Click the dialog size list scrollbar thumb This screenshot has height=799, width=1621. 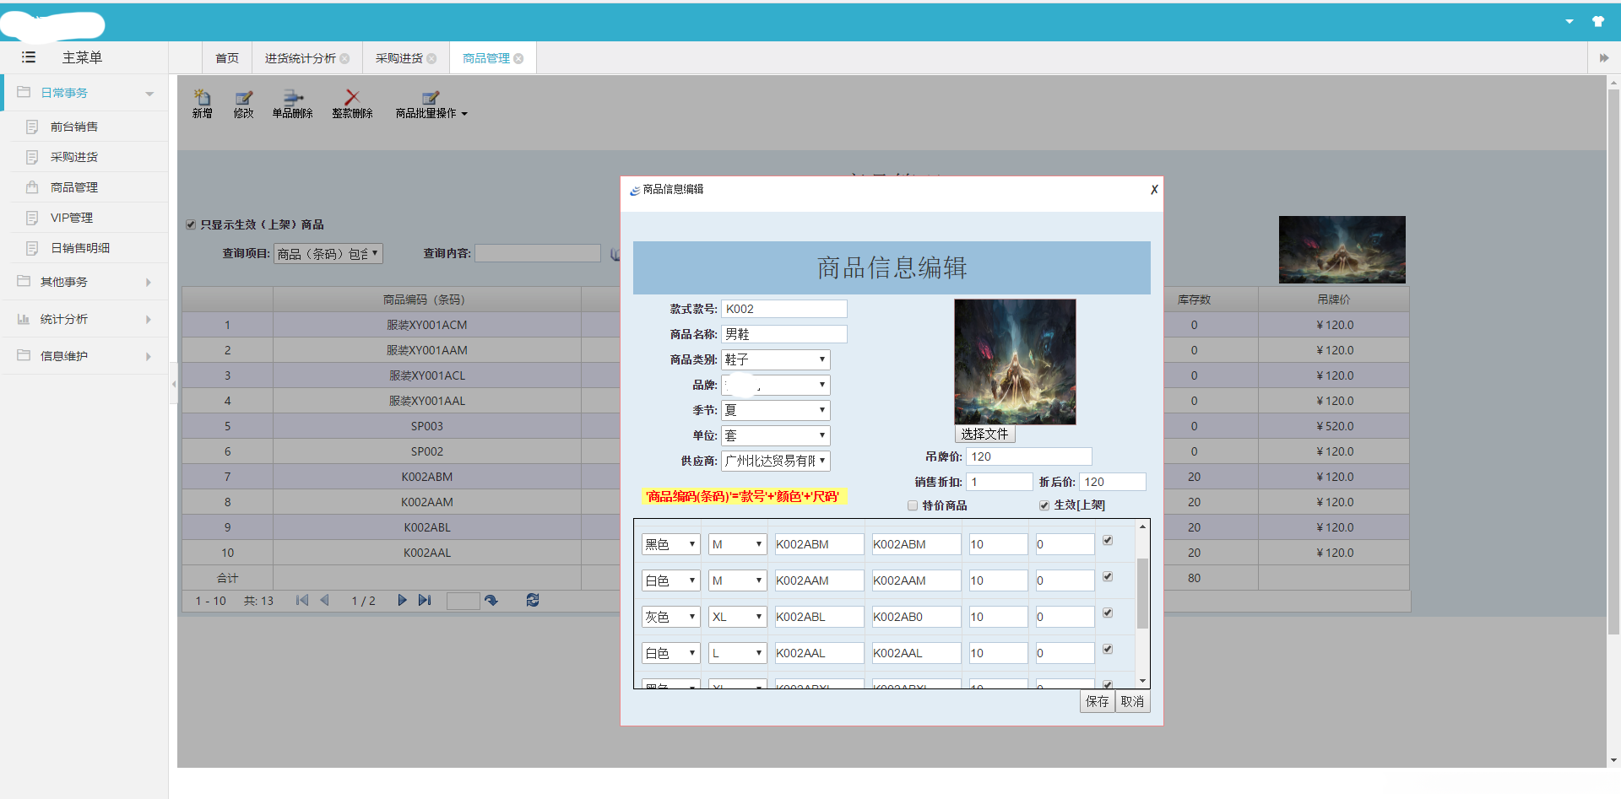1142,593
